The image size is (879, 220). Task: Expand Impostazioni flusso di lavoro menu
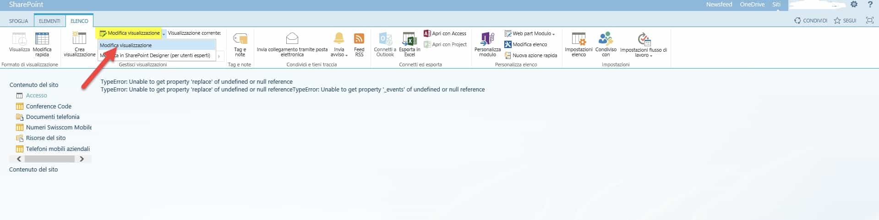(x=644, y=44)
